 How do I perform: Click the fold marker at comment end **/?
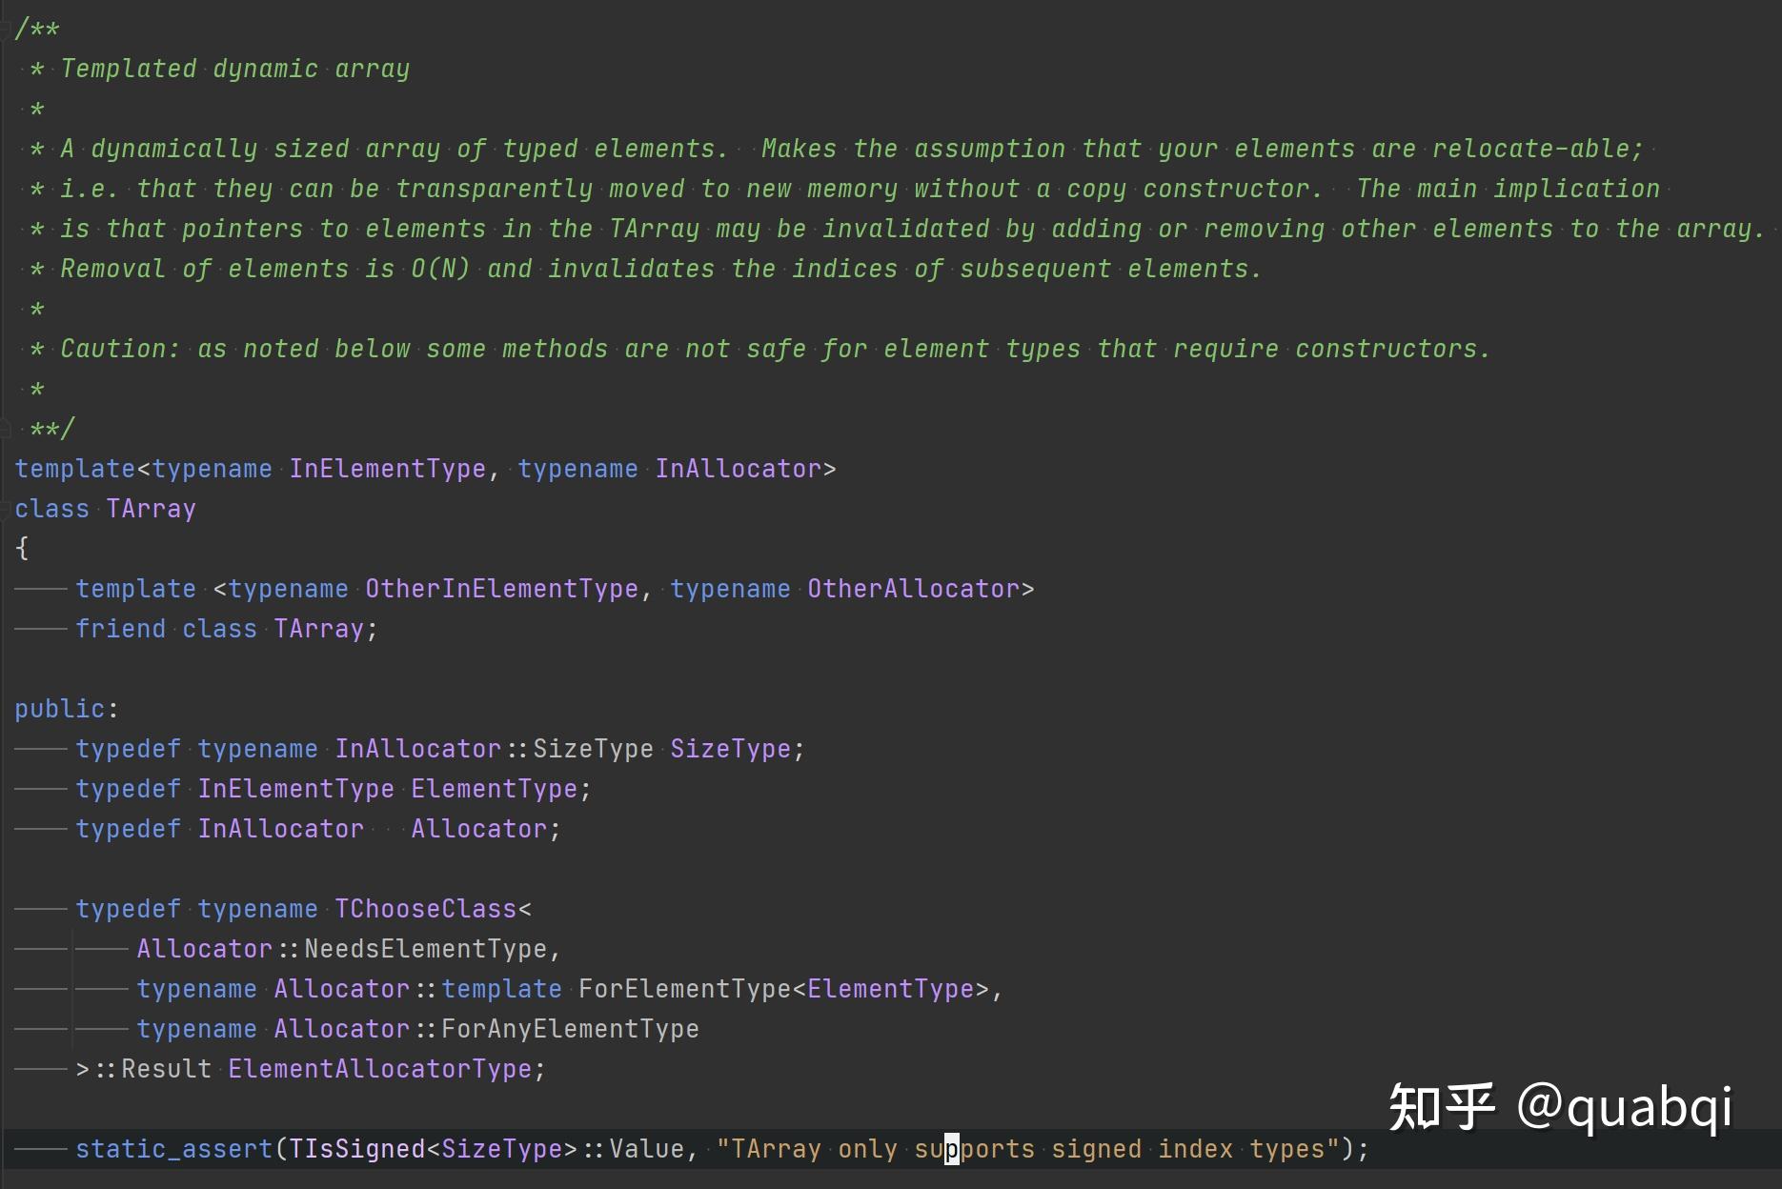pyautogui.click(x=5, y=428)
